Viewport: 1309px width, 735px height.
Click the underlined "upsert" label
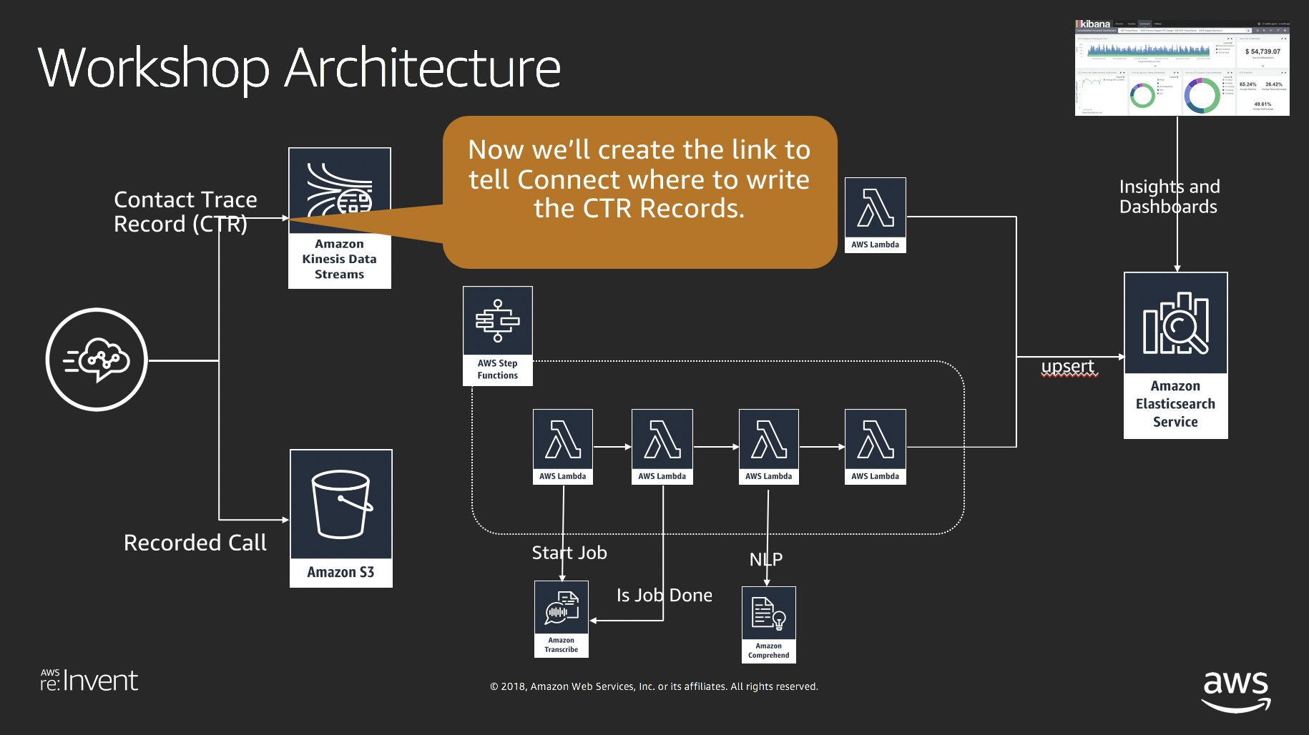click(1068, 367)
